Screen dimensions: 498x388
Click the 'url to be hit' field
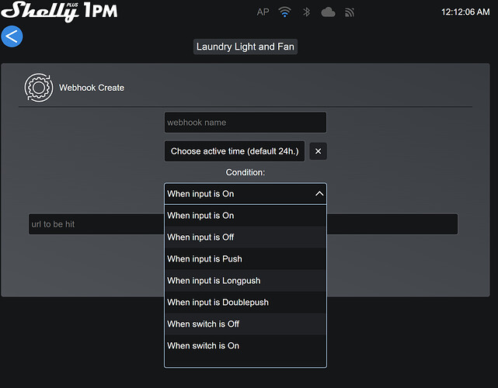(93, 225)
